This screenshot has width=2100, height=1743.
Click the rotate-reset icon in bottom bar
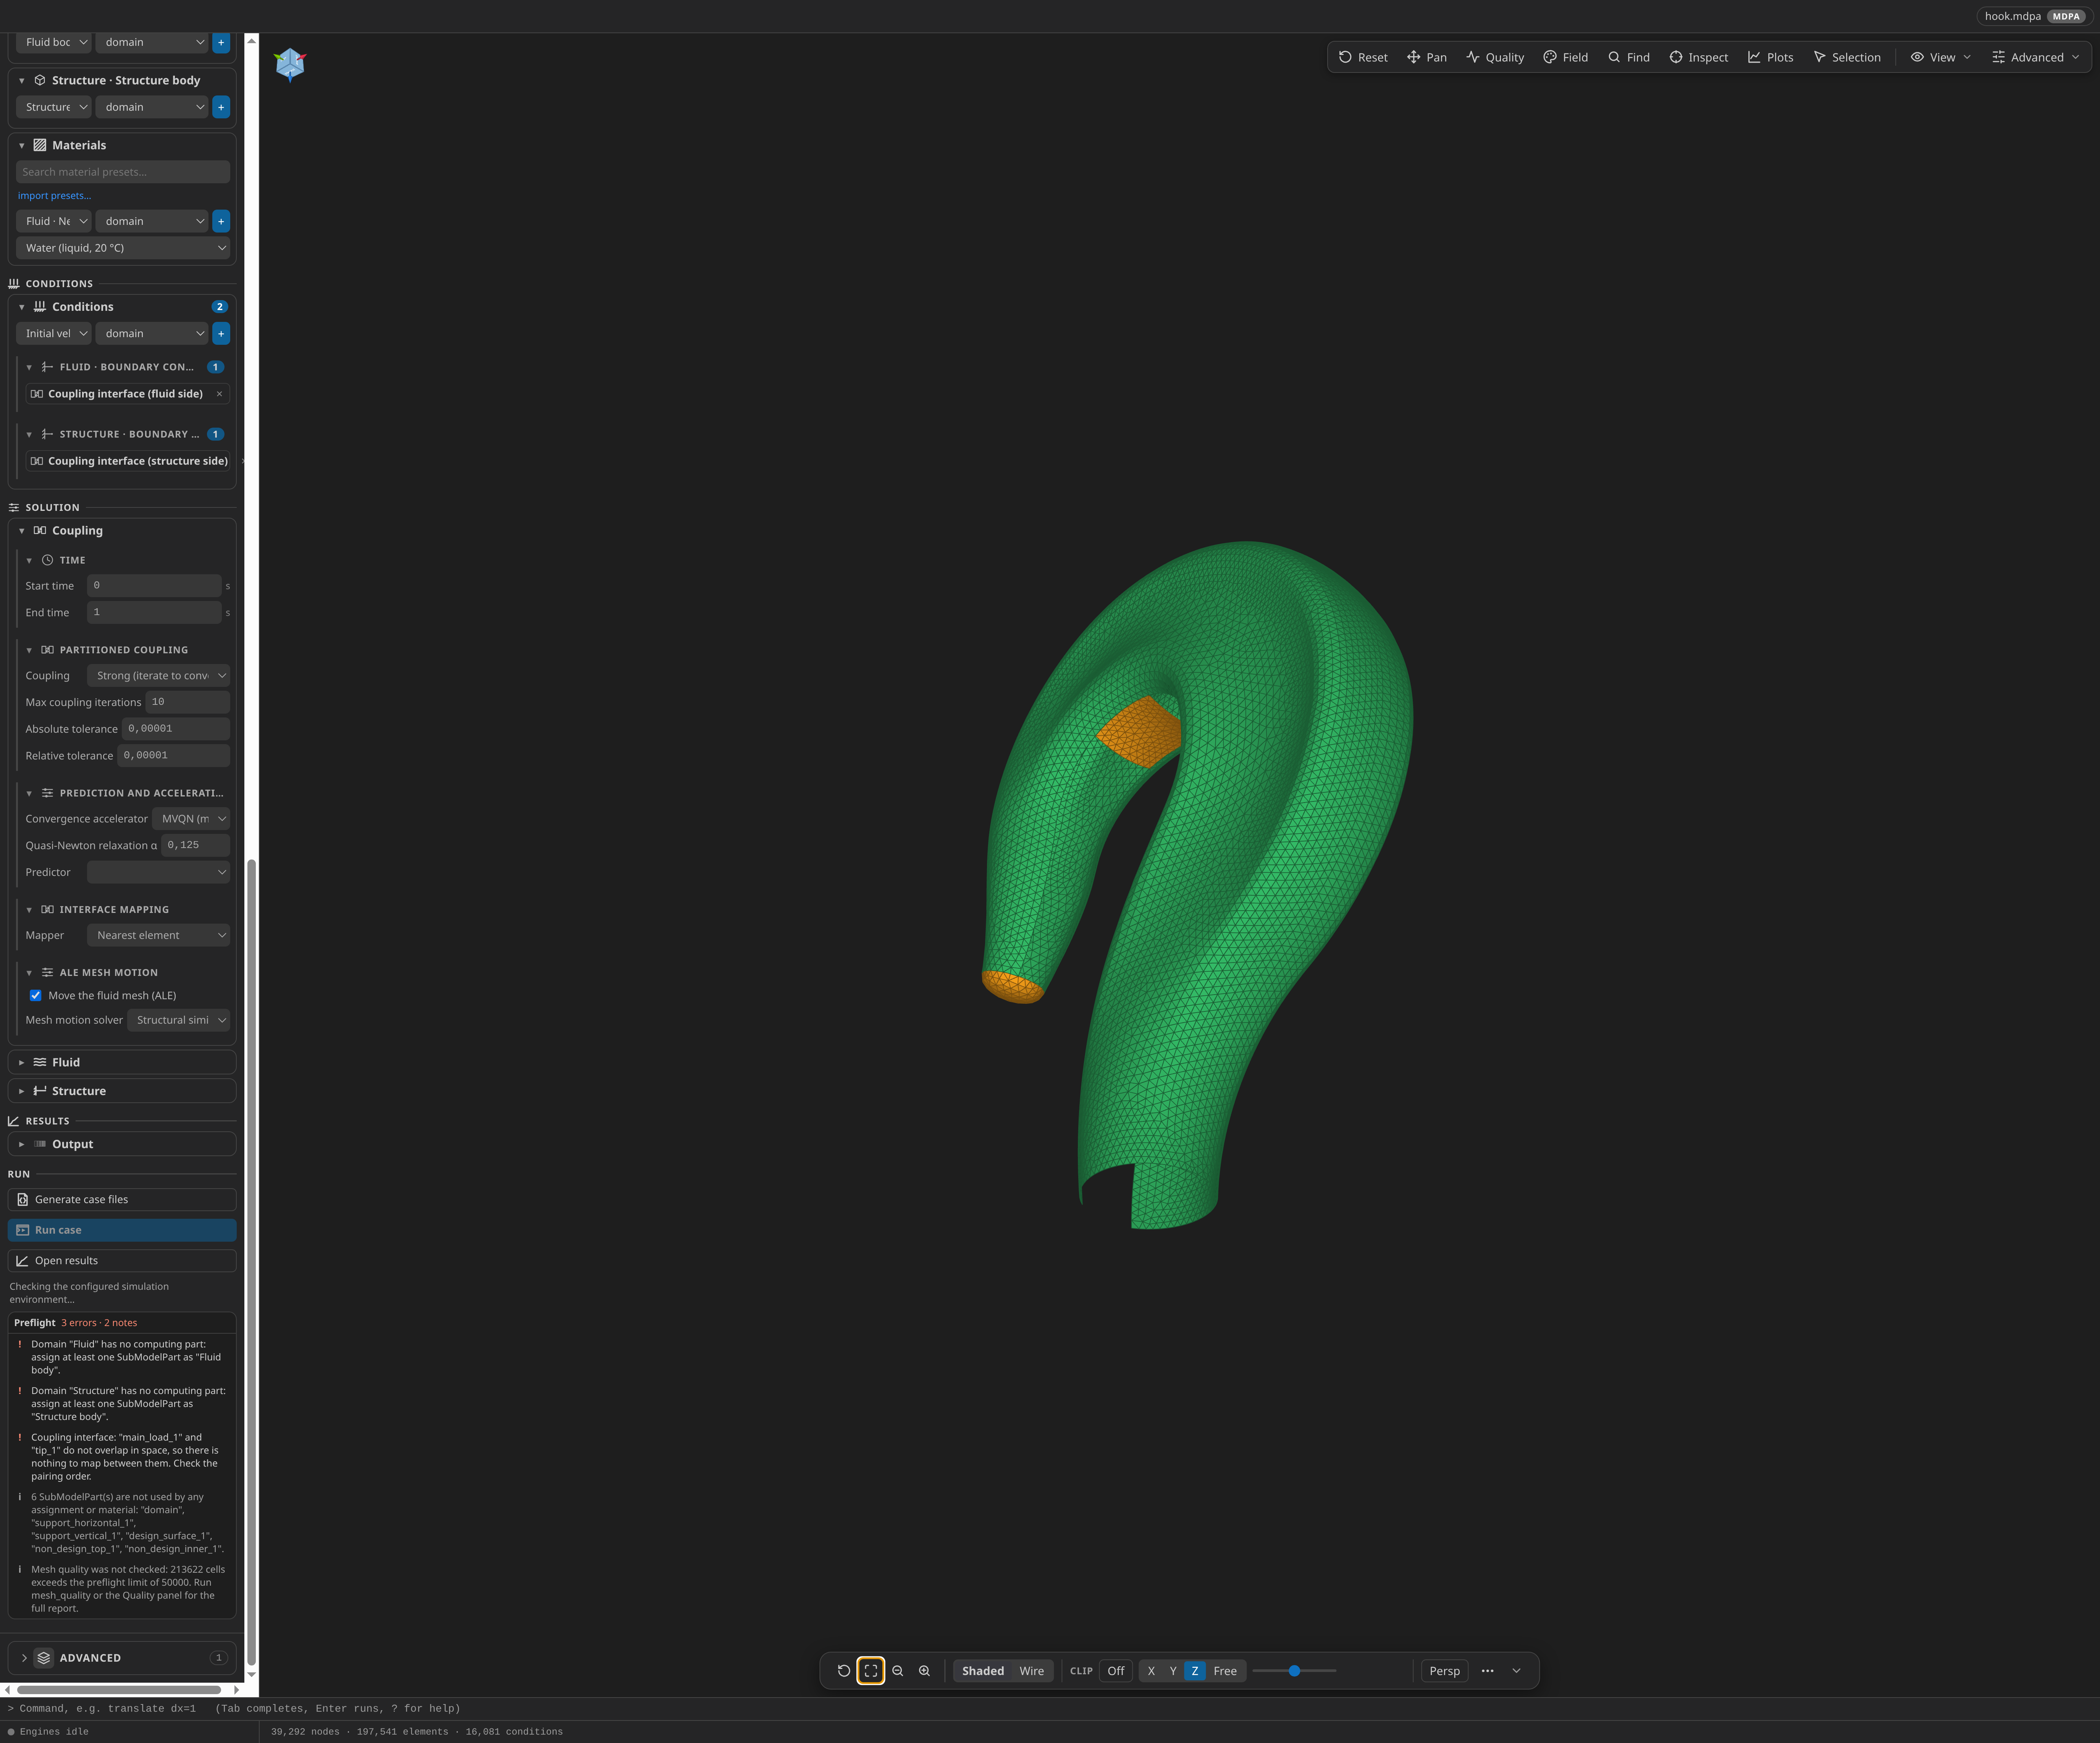(x=843, y=1670)
